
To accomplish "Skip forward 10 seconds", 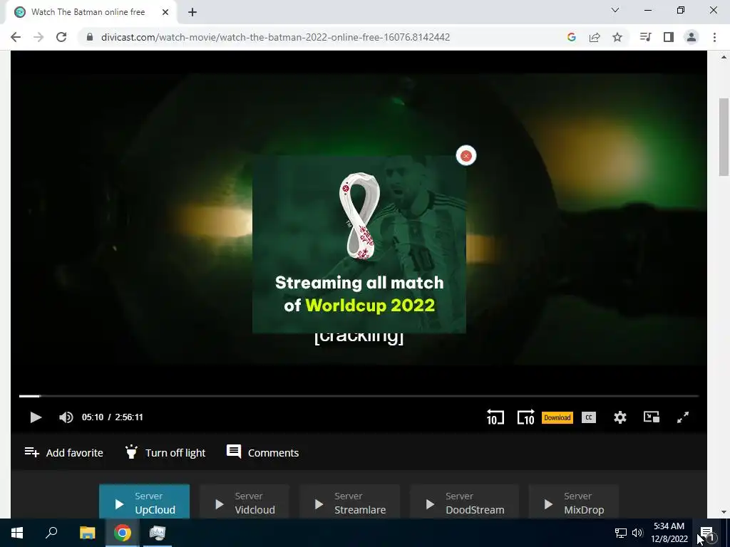I will 525,417.
